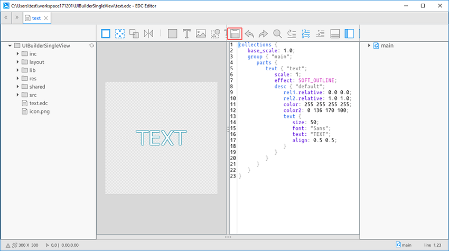Click the Redo arrow icon
Viewport: 449px width, 251px height.
(x=263, y=34)
